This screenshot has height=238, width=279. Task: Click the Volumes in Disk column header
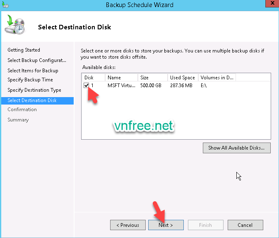point(217,78)
